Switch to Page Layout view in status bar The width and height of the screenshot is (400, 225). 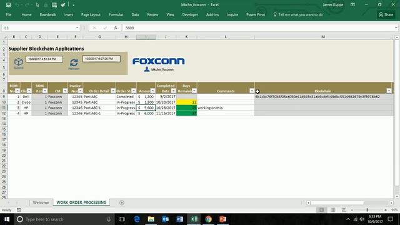332,210
